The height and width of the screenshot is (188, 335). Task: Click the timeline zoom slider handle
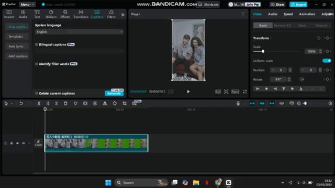click(x=305, y=103)
